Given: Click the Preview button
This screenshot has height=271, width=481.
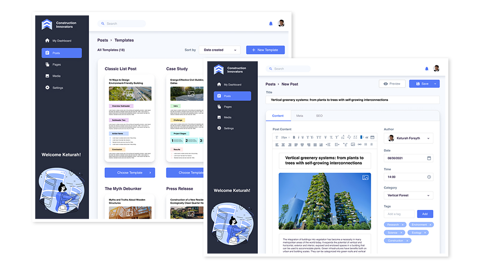Looking at the screenshot, I should pyautogui.click(x=392, y=84).
